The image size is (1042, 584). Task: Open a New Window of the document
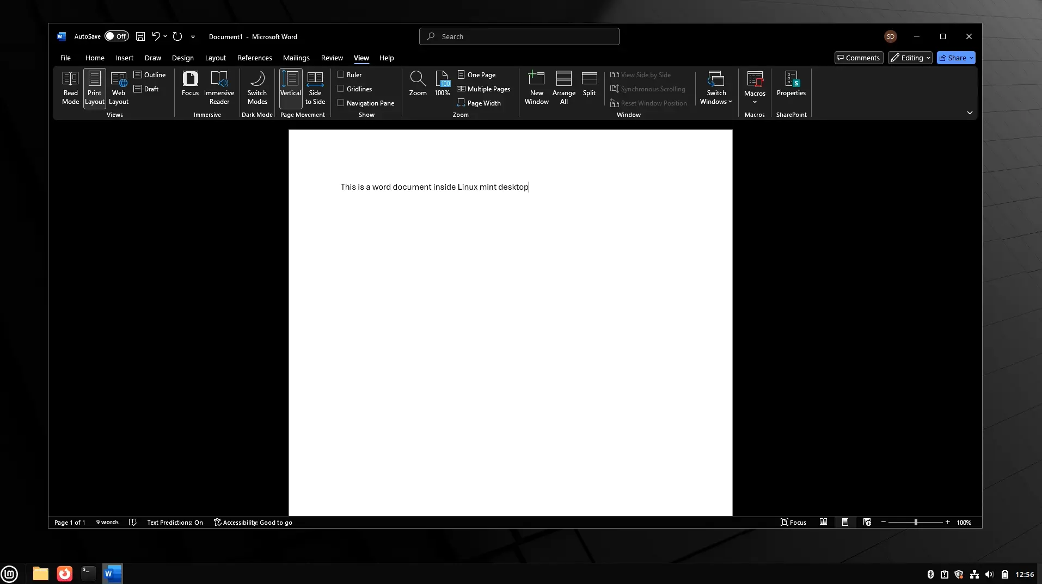click(x=537, y=87)
